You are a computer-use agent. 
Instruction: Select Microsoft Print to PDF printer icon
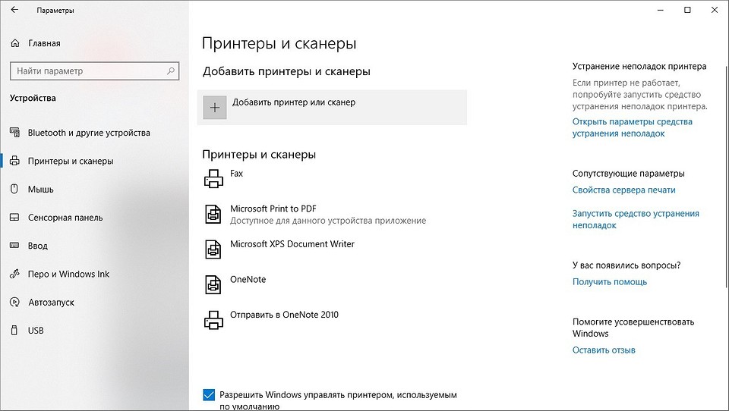[213, 214]
